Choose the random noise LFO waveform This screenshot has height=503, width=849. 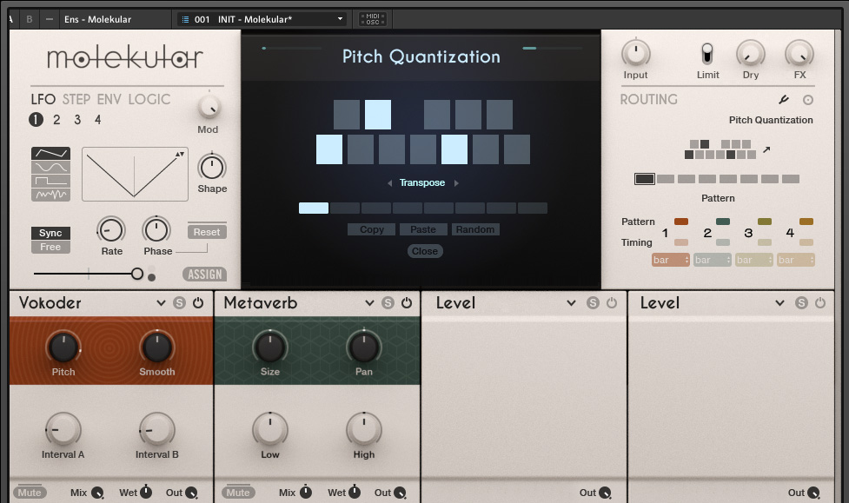click(51, 195)
